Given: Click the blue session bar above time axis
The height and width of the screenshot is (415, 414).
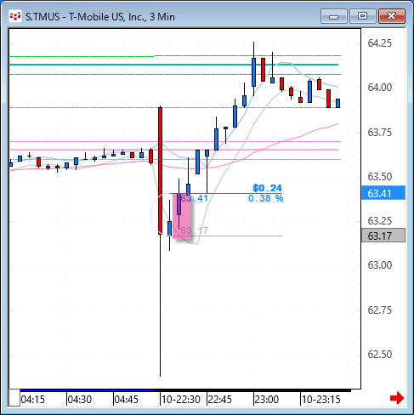Looking at the screenshot, I should point(88,390).
